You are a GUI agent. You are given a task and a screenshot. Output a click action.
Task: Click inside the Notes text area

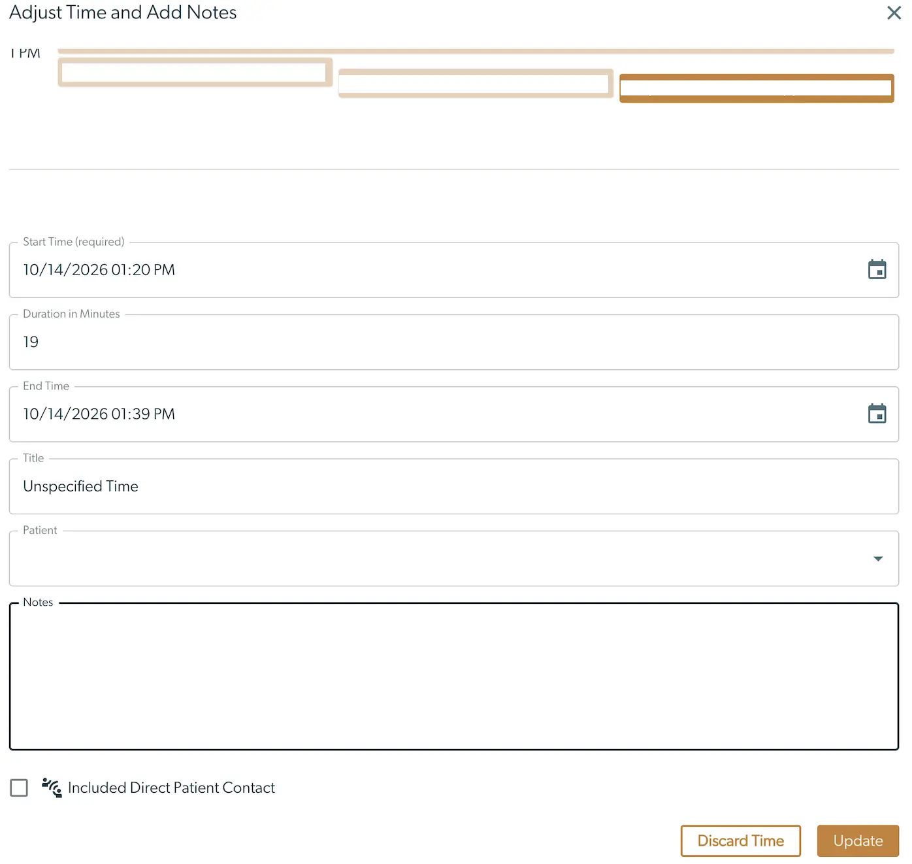tap(454, 676)
